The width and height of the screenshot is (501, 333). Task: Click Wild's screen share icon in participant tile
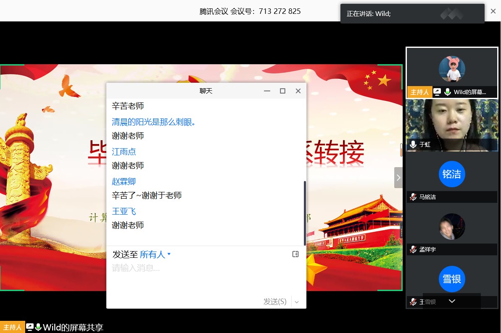pos(437,92)
